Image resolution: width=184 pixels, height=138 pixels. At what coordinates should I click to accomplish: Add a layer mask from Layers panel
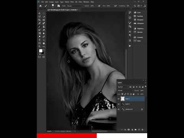click(128, 130)
